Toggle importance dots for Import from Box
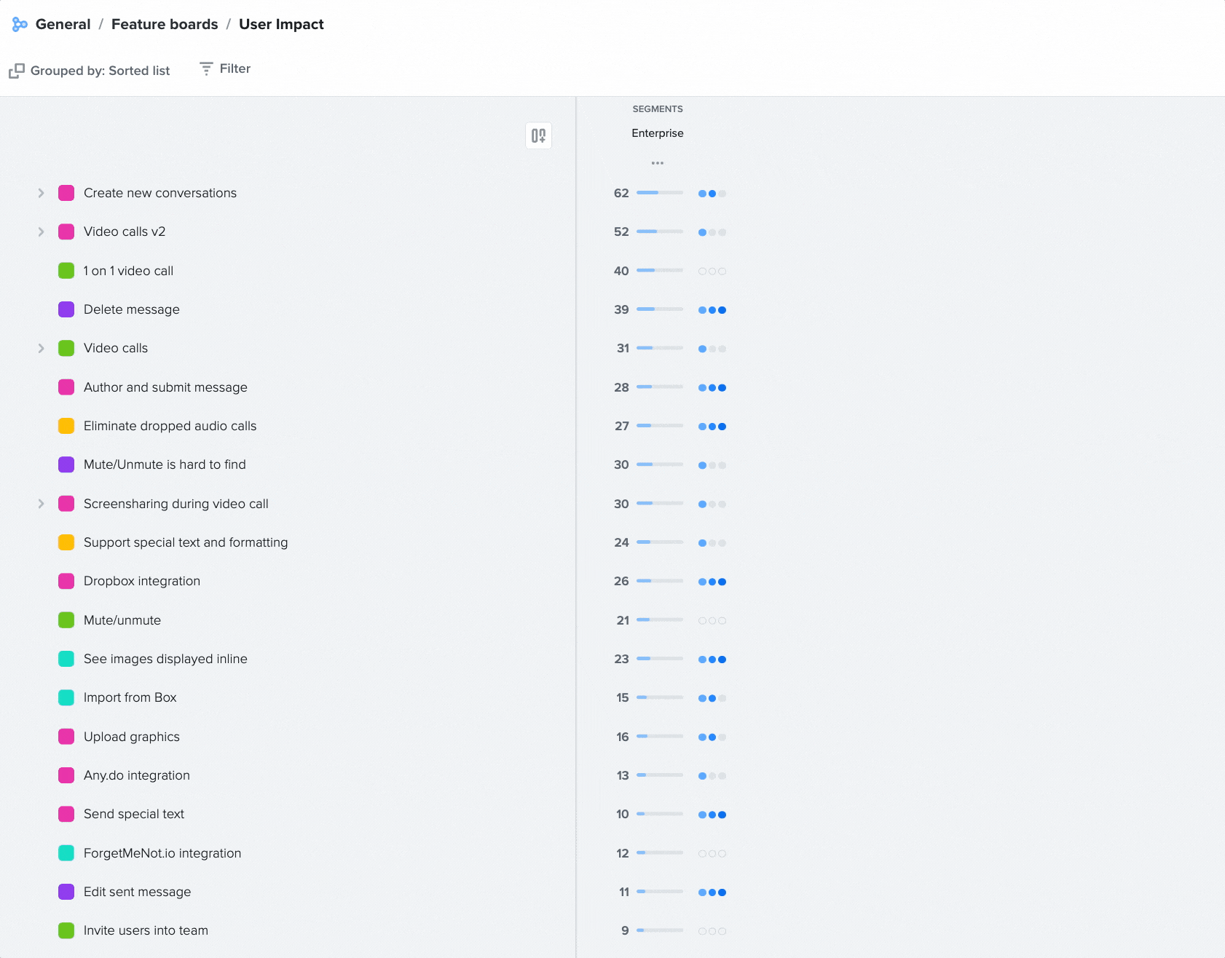 tap(712, 698)
